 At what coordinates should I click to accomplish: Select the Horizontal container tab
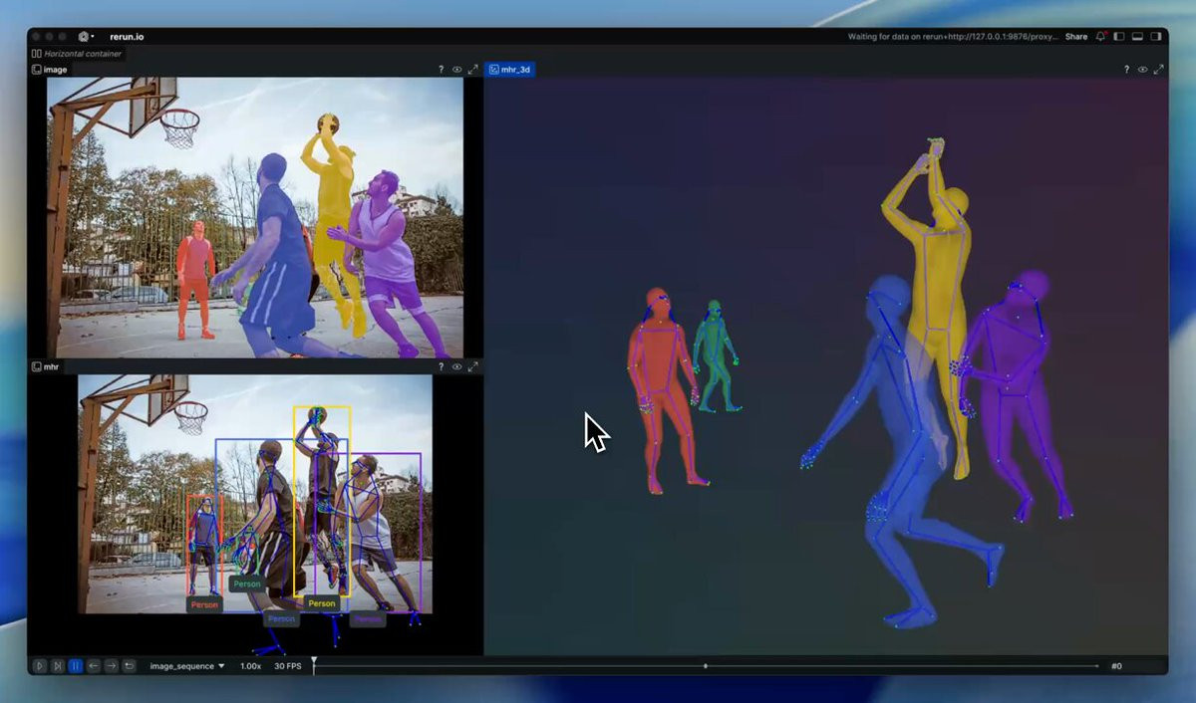tap(77, 54)
